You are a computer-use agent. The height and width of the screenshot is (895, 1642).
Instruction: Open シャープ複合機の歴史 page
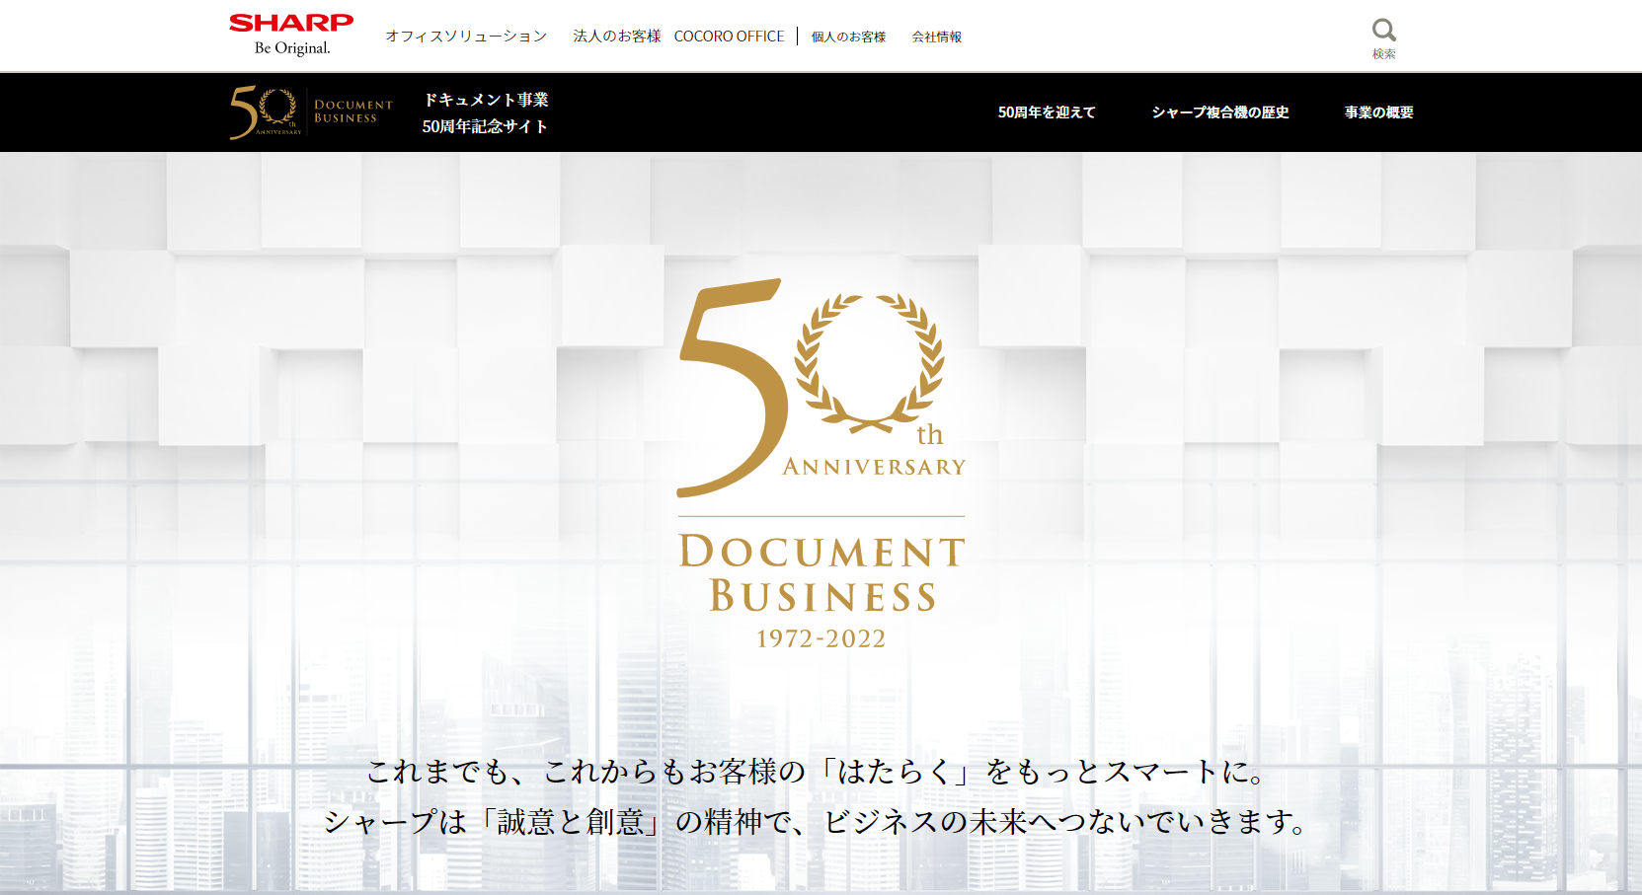pos(1220,112)
